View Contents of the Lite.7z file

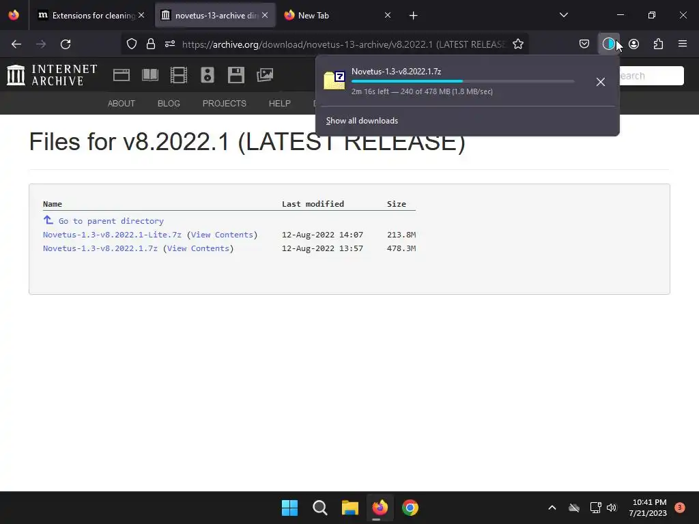222,235
